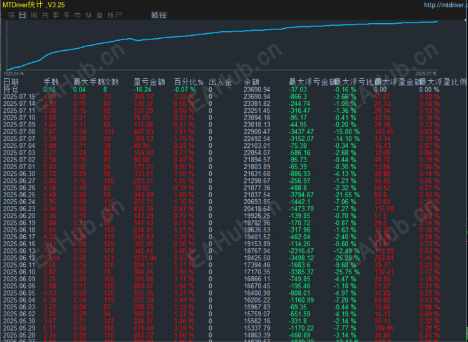Click the -3437.47 floating loss value
Screen dimensions: 468x342
point(301,132)
